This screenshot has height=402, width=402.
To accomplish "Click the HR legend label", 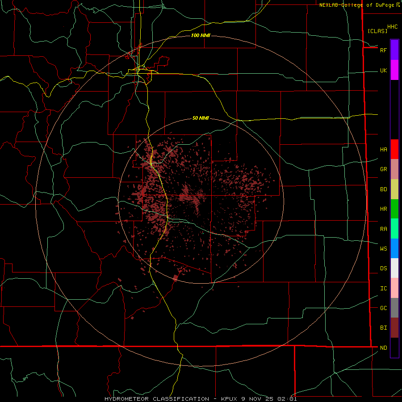I will coord(383,209).
